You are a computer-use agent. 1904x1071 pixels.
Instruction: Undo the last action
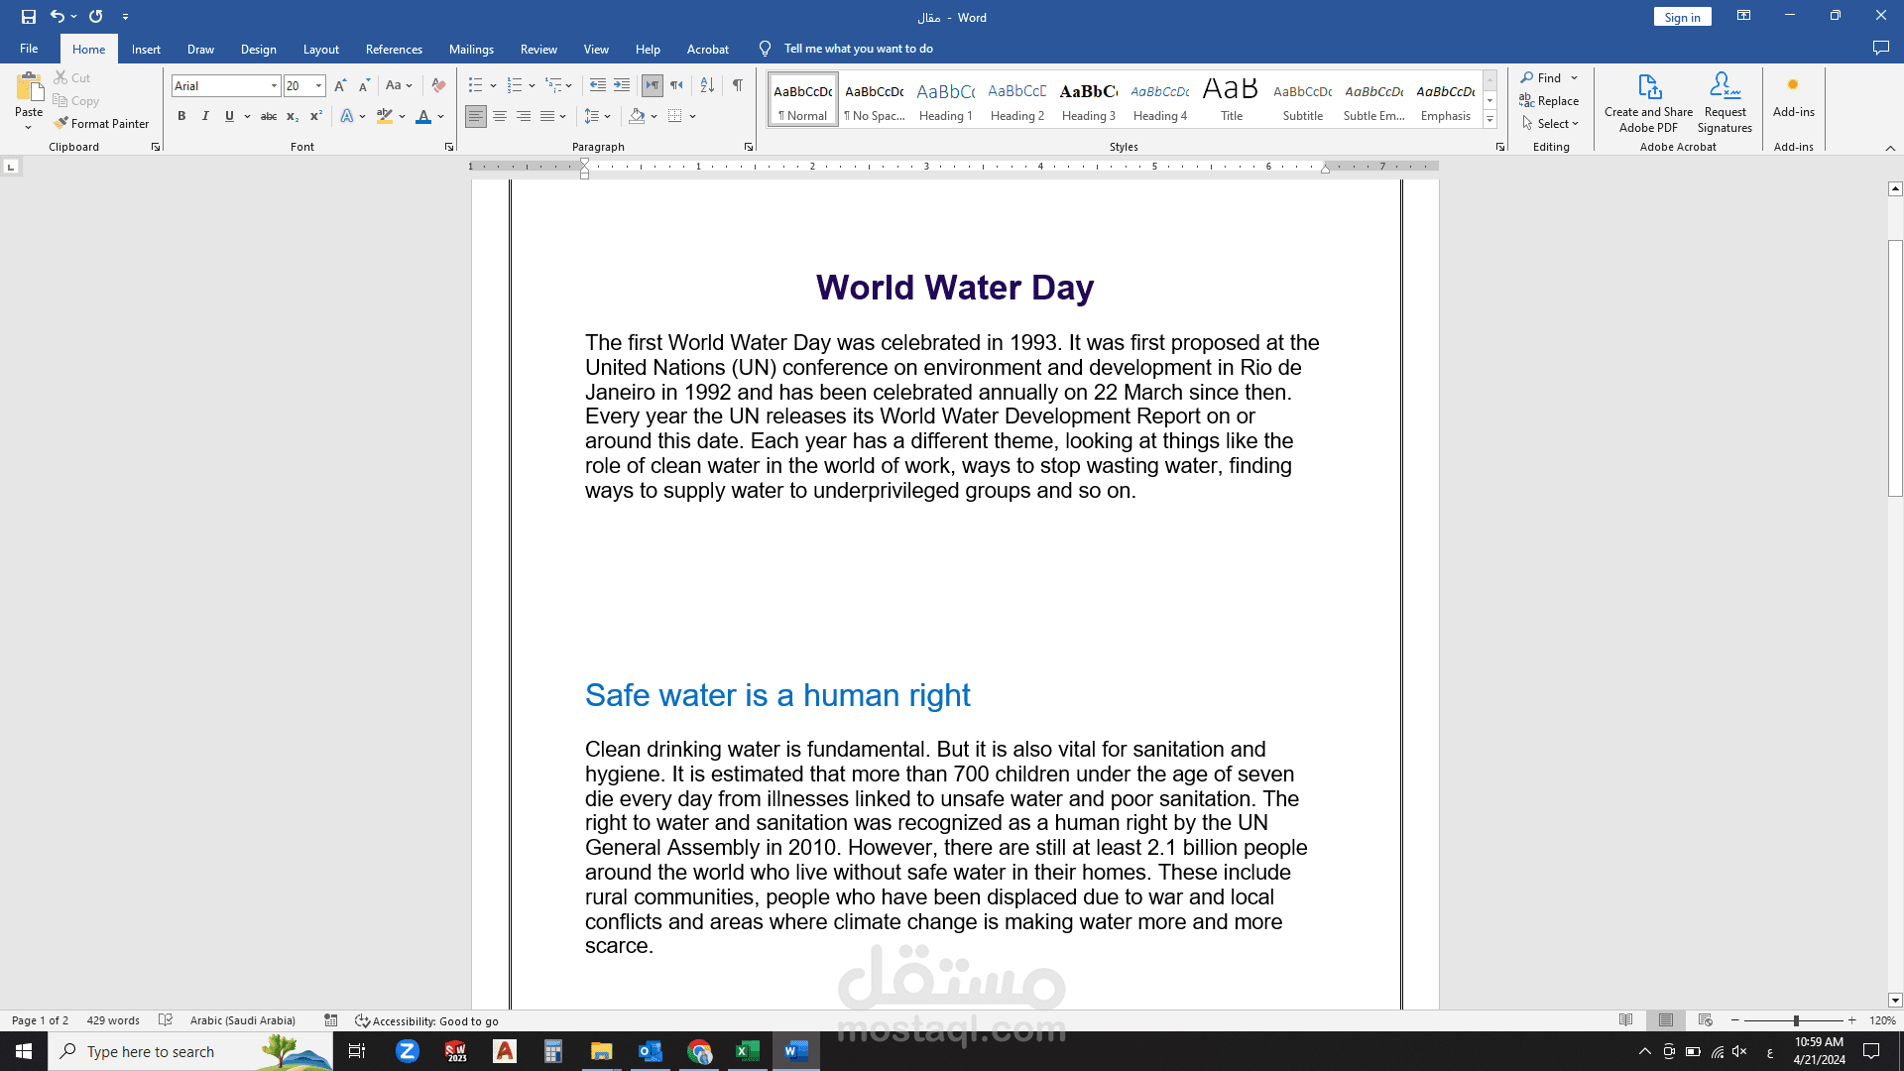[58, 17]
